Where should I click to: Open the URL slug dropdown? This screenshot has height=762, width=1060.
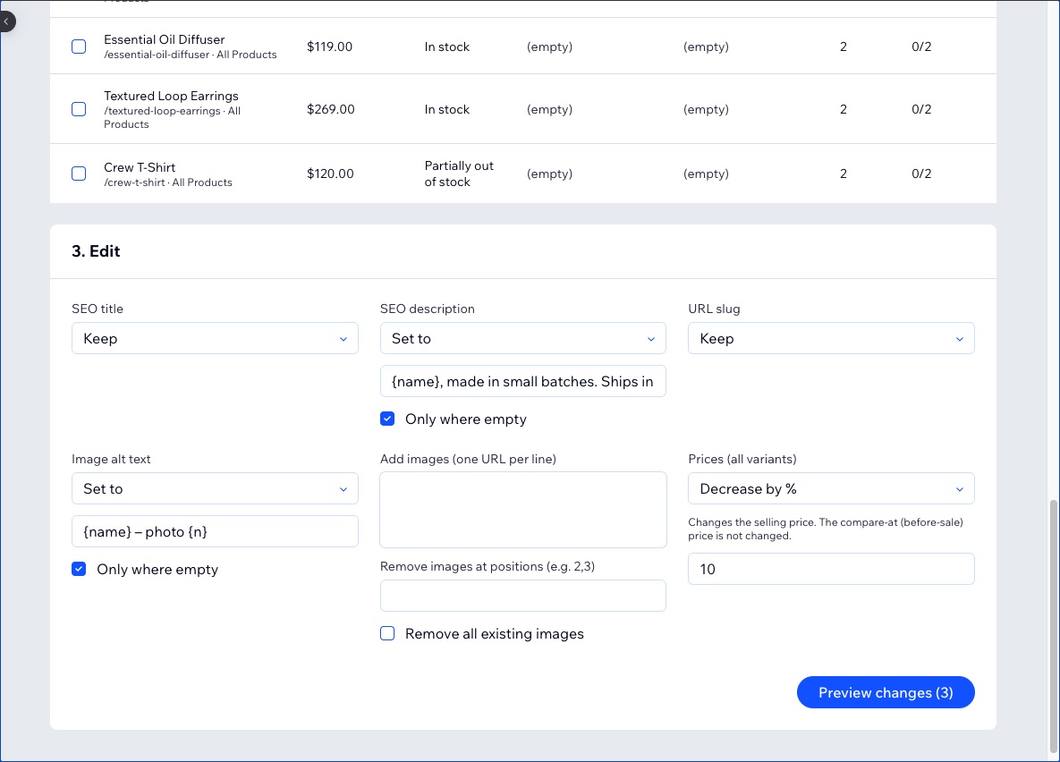(831, 338)
